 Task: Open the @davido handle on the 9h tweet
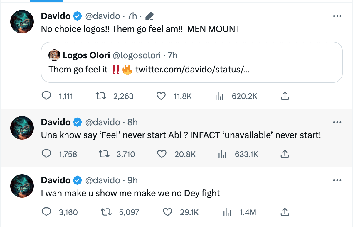(102, 180)
